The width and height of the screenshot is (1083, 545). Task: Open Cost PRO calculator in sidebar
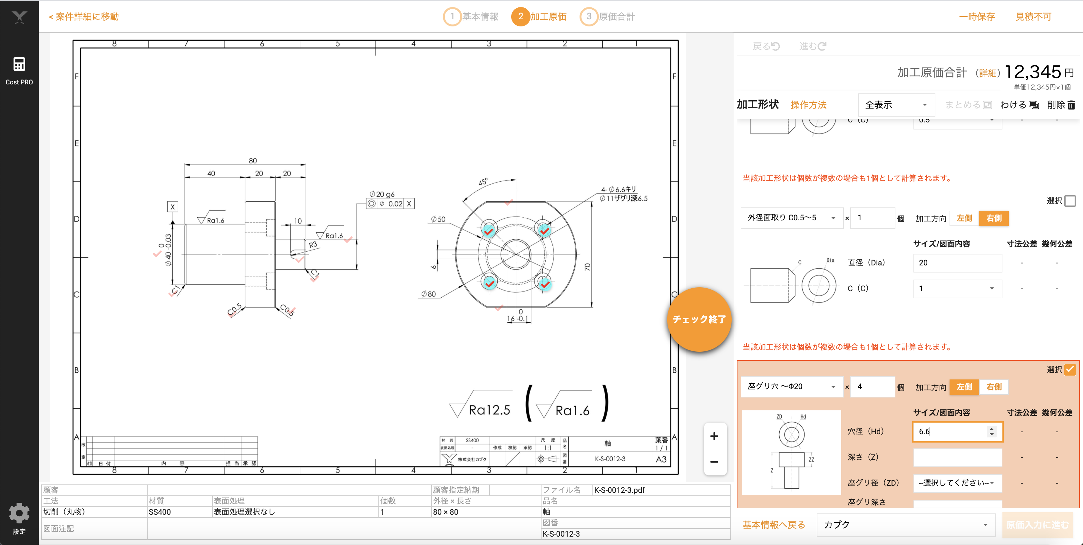pyautogui.click(x=19, y=70)
